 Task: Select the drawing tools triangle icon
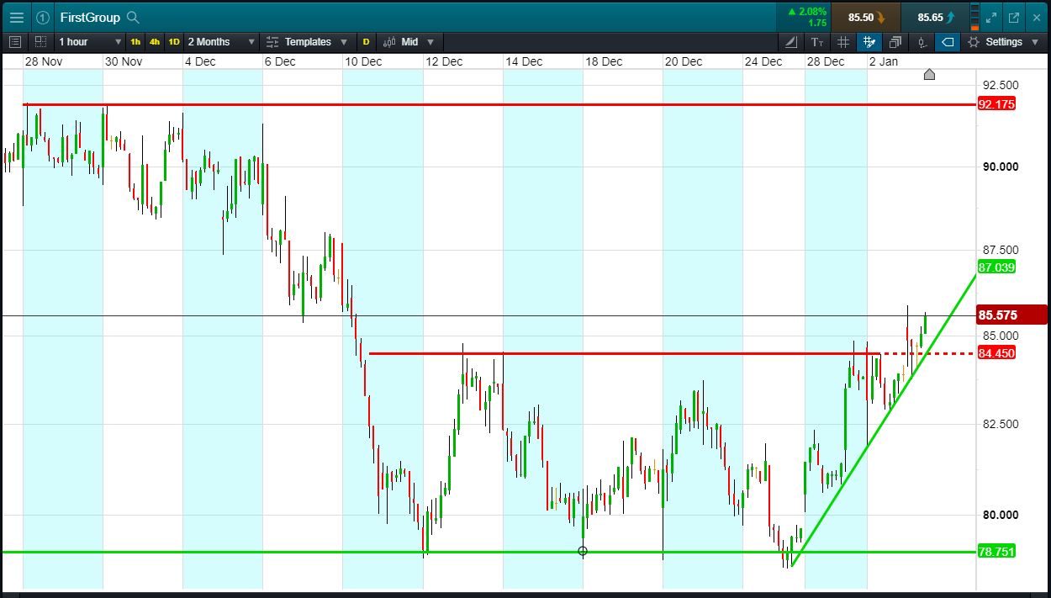tap(792, 42)
